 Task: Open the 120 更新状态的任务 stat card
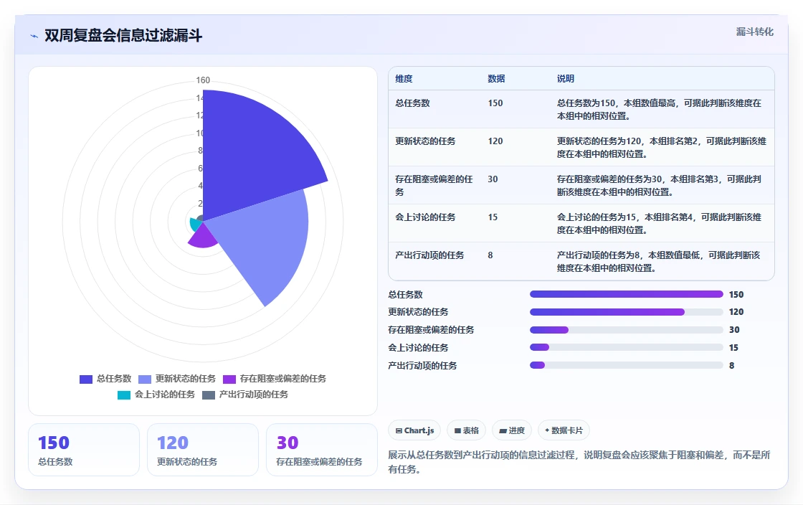pyautogui.click(x=203, y=450)
